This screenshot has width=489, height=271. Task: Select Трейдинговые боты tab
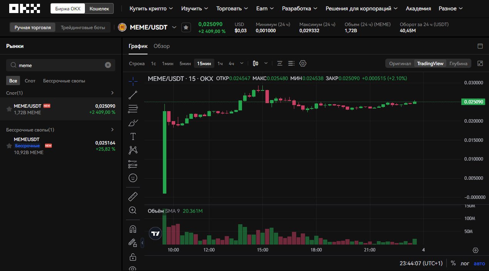[x=83, y=28]
